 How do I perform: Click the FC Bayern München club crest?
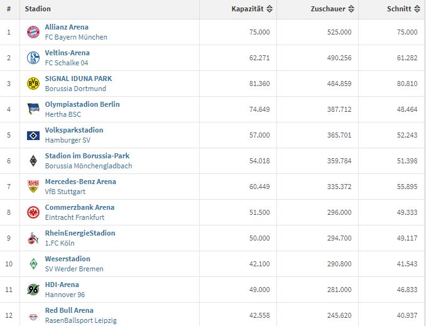tap(33, 32)
